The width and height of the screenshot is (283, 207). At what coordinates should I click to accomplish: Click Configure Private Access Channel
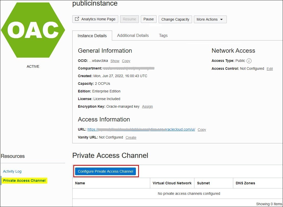105,171
